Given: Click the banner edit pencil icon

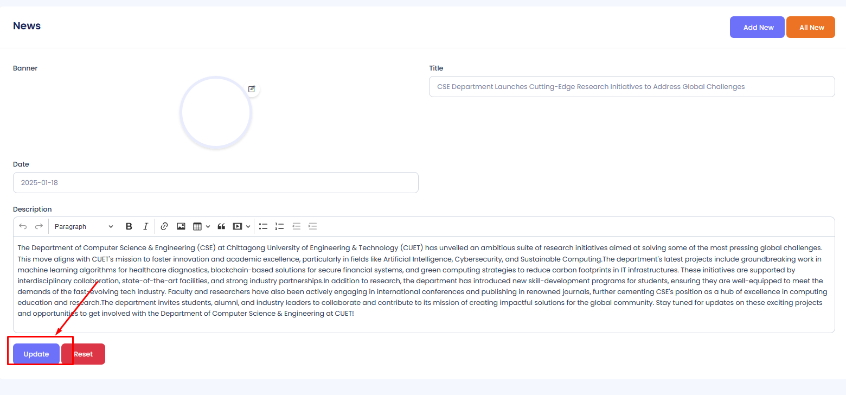Looking at the screenshot, I should pyautogui.click(x=252, y=89).
